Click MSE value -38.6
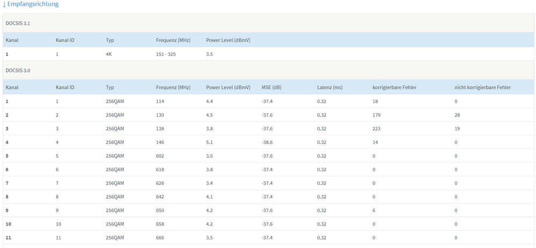This screenshot has height=248, width=536. tap(266, 142)
